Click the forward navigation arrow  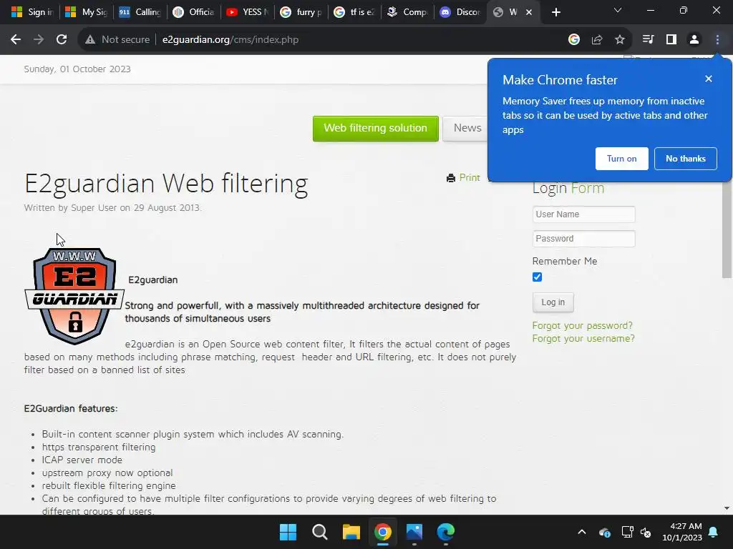point(39,40)
